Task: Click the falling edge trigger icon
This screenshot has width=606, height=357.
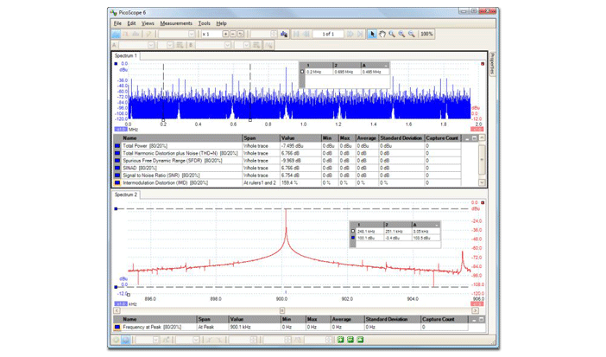Action: coord(219,340)
